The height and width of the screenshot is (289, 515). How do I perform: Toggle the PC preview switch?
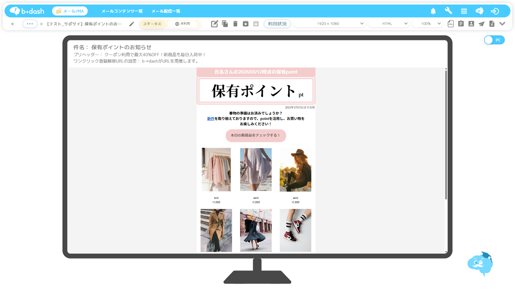click(494, 40)
